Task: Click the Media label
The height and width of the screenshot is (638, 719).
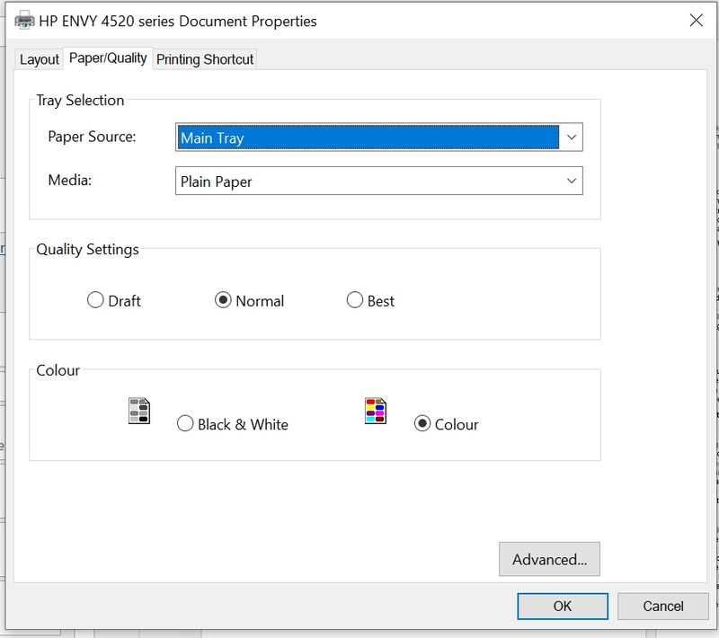Action: [x=70, y=180]
